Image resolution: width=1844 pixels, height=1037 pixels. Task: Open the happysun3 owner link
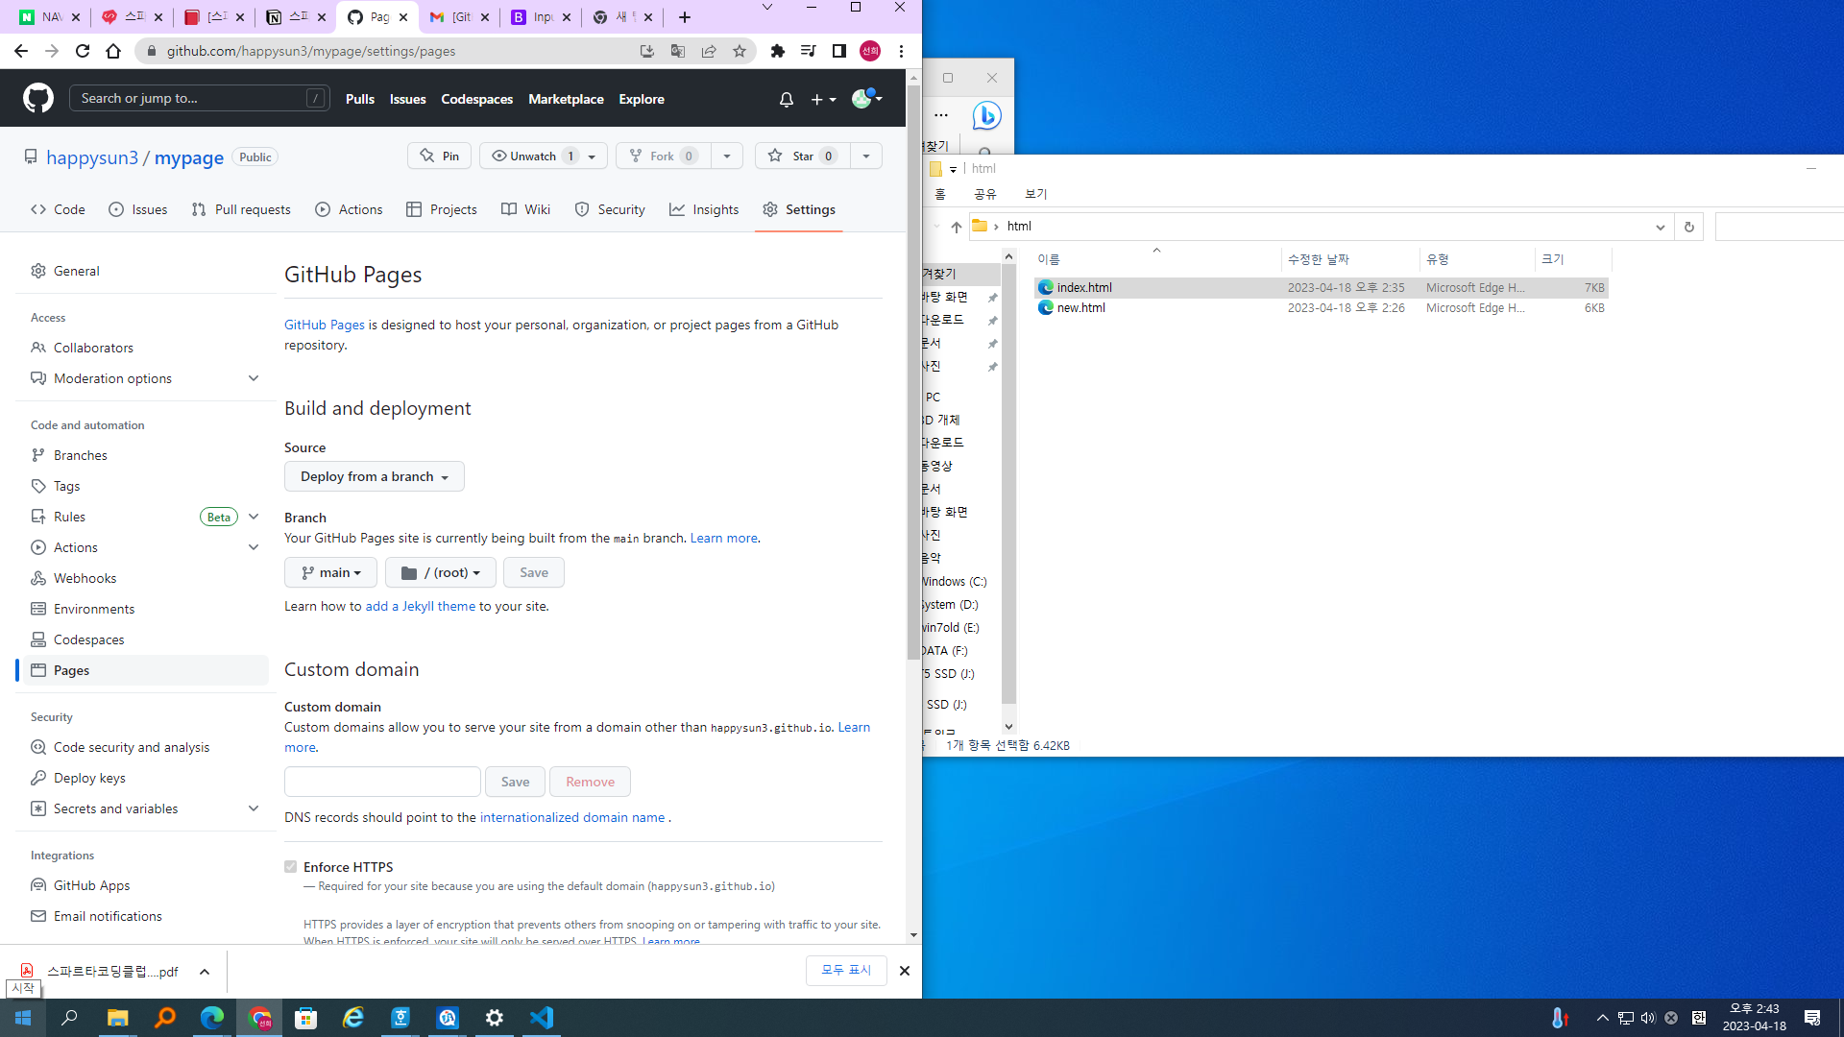(92, 157)
